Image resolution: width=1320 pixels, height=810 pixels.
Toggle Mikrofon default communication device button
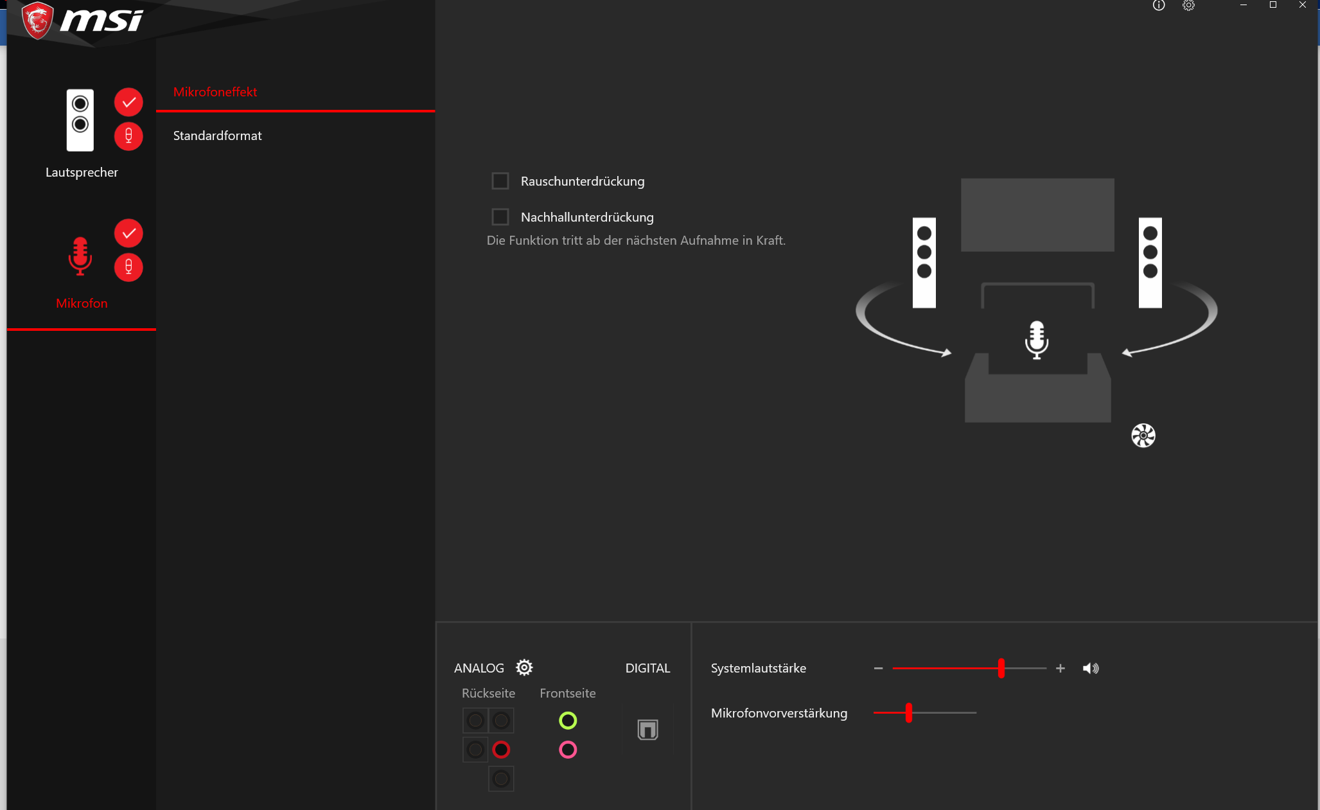[x=128, y=267]
